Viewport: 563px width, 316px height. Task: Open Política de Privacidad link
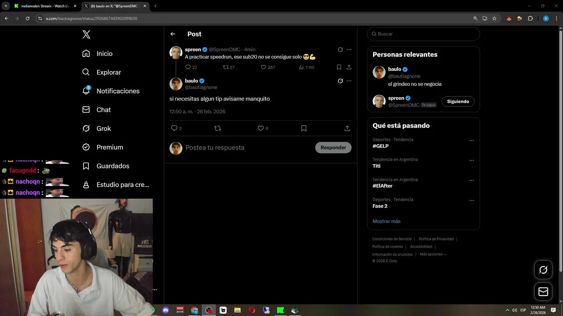tap(436, 239)
